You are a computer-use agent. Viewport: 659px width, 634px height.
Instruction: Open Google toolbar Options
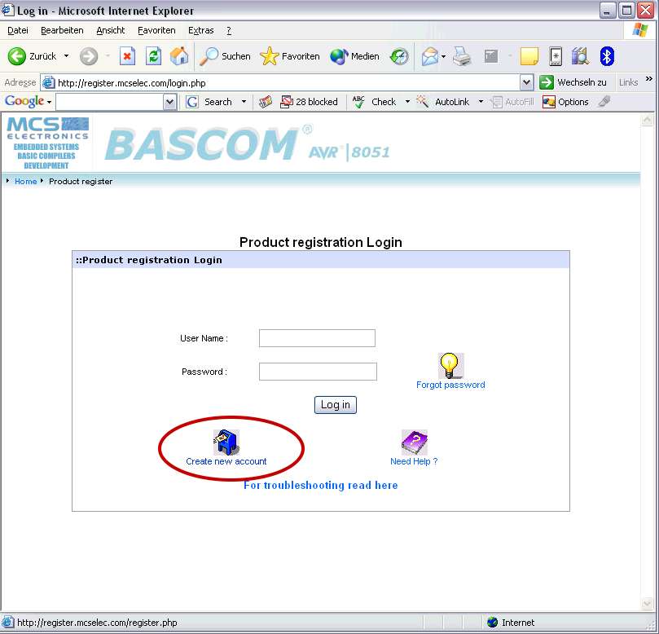point(565,102)
